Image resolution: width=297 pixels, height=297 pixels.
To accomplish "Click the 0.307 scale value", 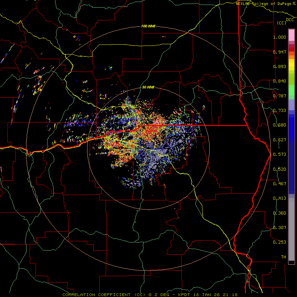I will 280,228.
